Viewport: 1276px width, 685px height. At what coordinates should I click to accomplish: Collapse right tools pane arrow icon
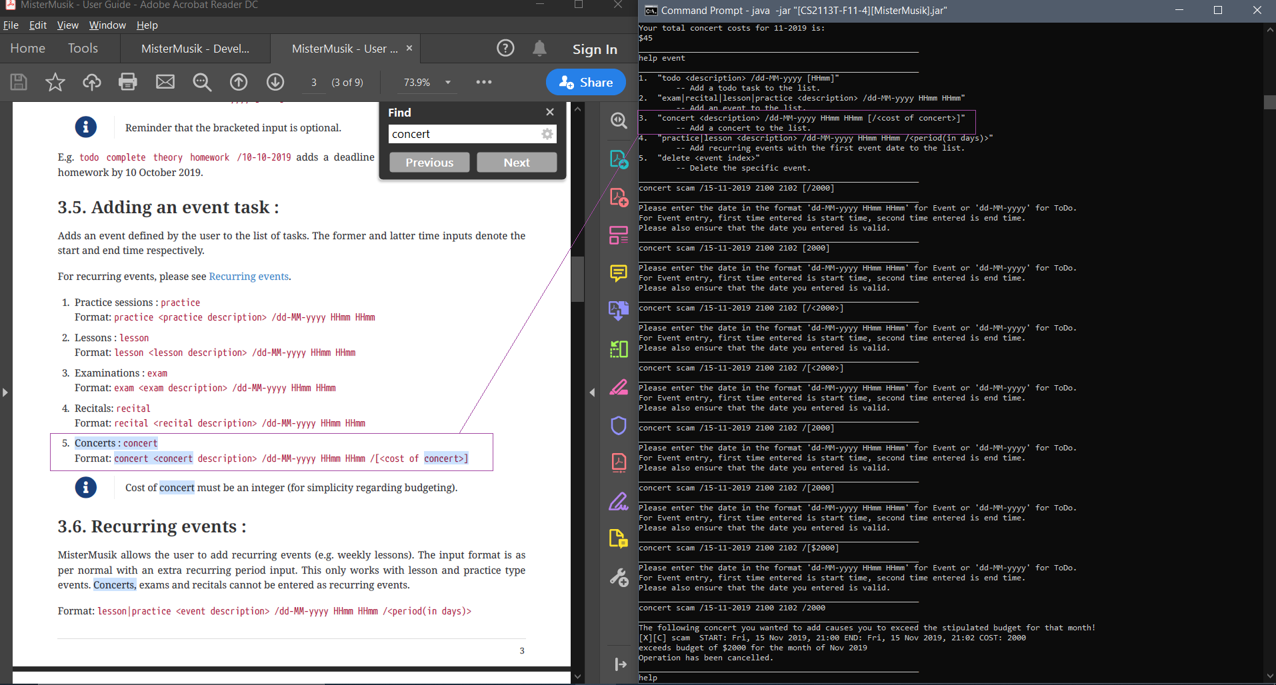click(x=620, y=664)
